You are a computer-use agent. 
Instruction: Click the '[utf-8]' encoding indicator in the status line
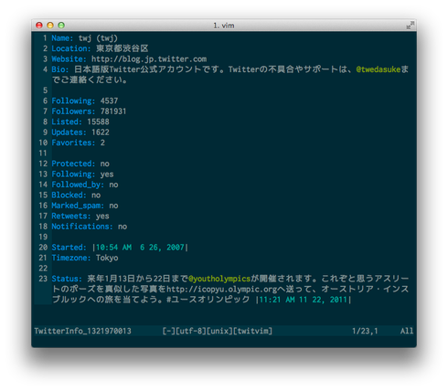click(191, 331)
